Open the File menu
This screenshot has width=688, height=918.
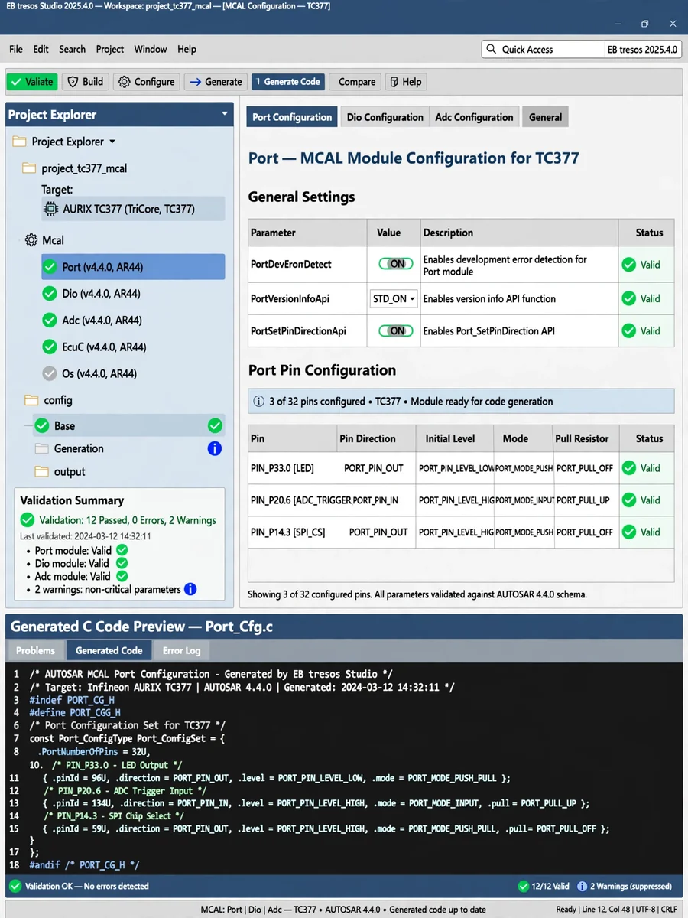coord(16,49)
